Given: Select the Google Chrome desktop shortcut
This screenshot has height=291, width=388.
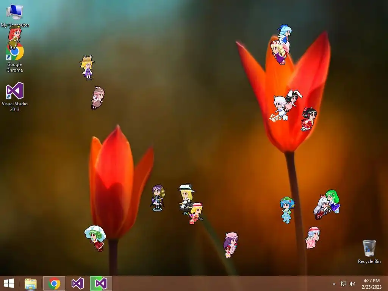Looking at the screenshot, I should click(15, 58).
